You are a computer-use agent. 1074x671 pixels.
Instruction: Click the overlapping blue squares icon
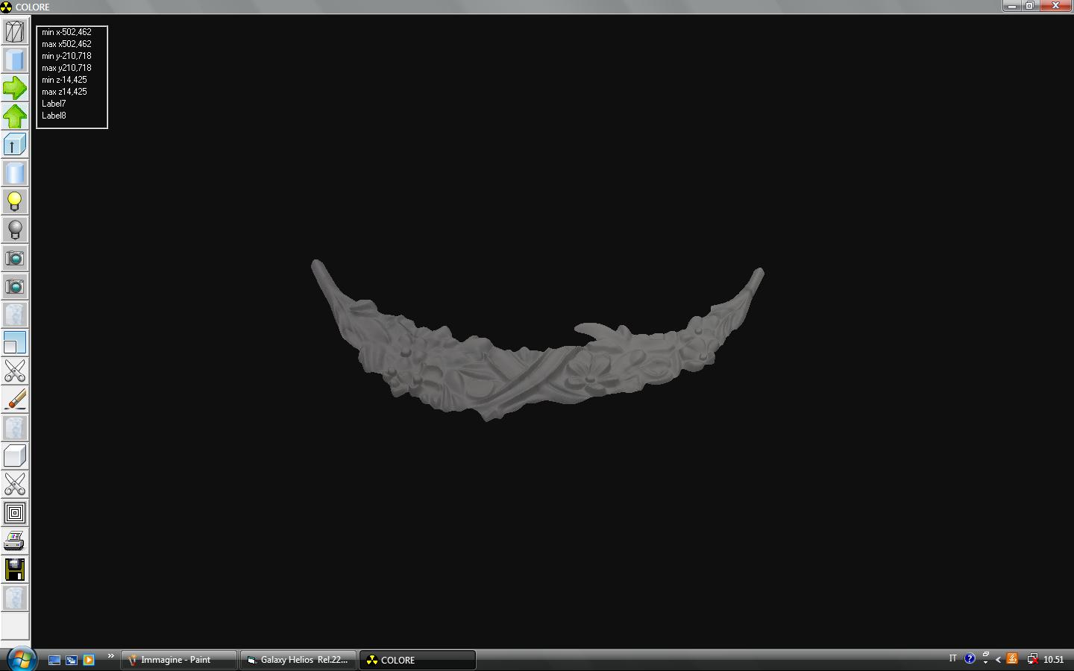(x=15, y=343)
